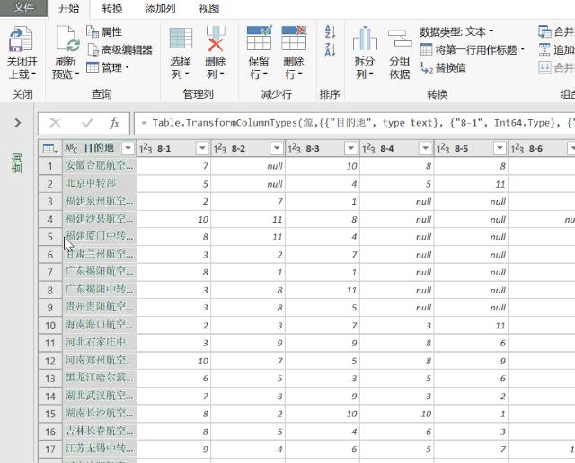This screenshot has height=463, width=575.
Task: Click Replace Values (替换值)
Action: click(x=443, y=68)
